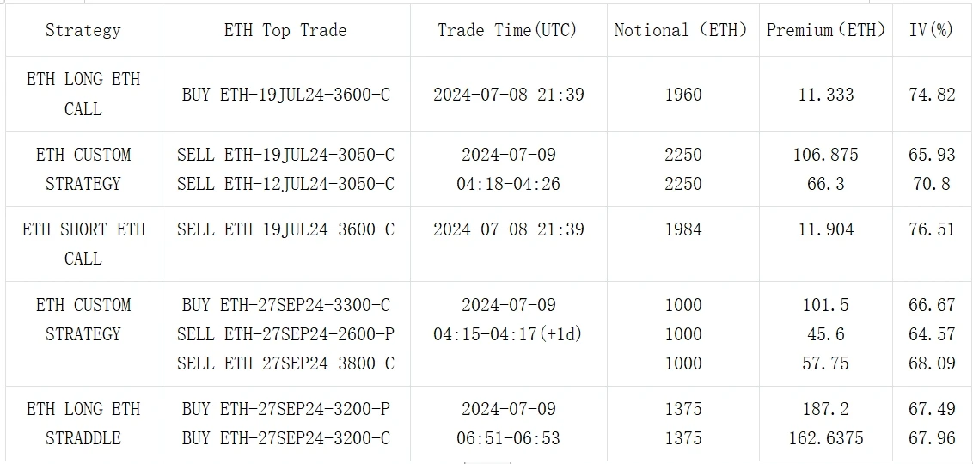The width and height of the screenshot is (973, 464).
Task: Click the Strategy column header
Action: coord(83,30)
